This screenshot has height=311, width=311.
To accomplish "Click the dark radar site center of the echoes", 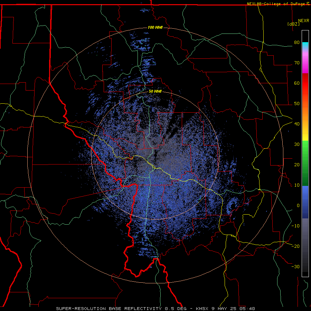I will tap(155, 155).
